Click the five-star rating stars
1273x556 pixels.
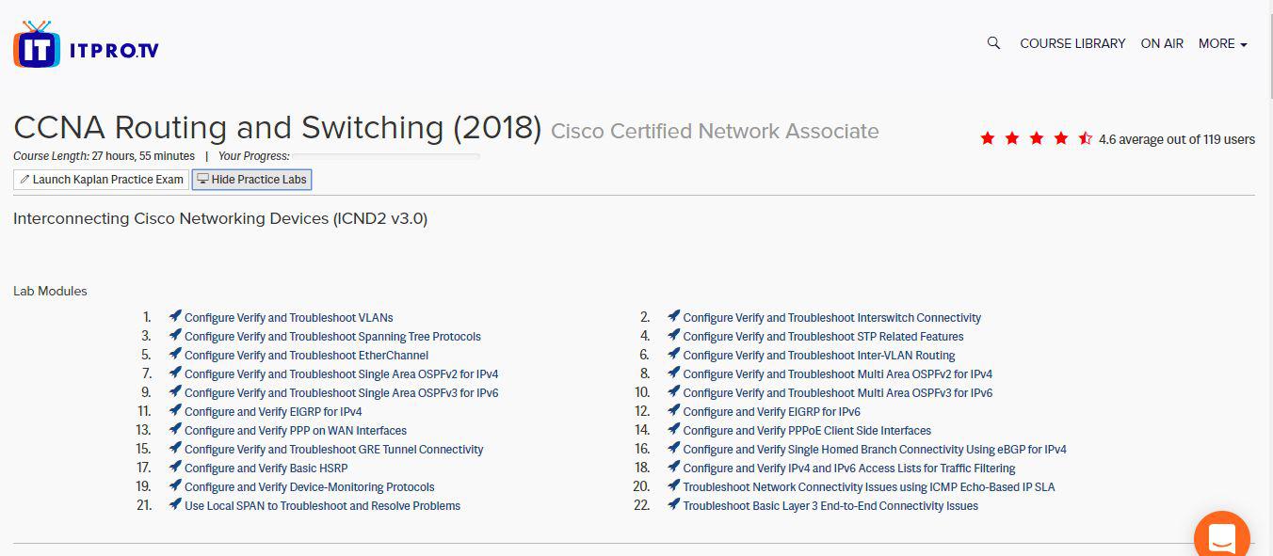coord(1036,139)
